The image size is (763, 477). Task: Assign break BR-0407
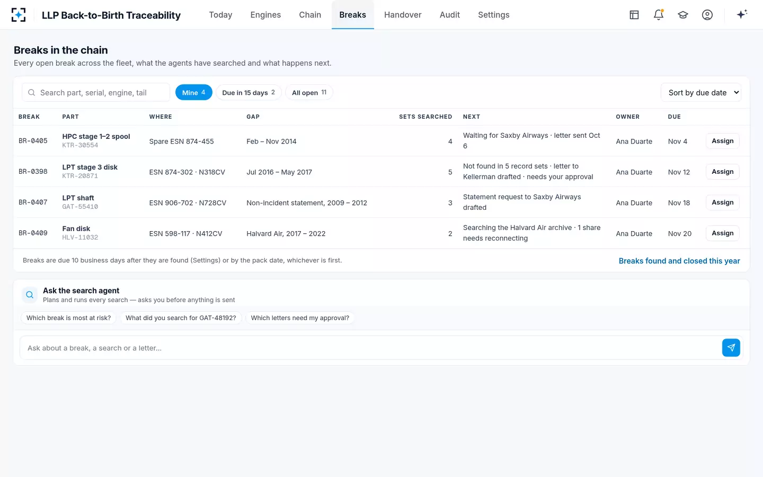pos(723,202)
